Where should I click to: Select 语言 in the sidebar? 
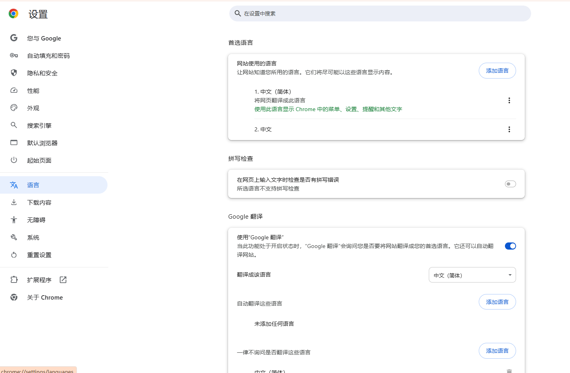click(x=54, y=185)
